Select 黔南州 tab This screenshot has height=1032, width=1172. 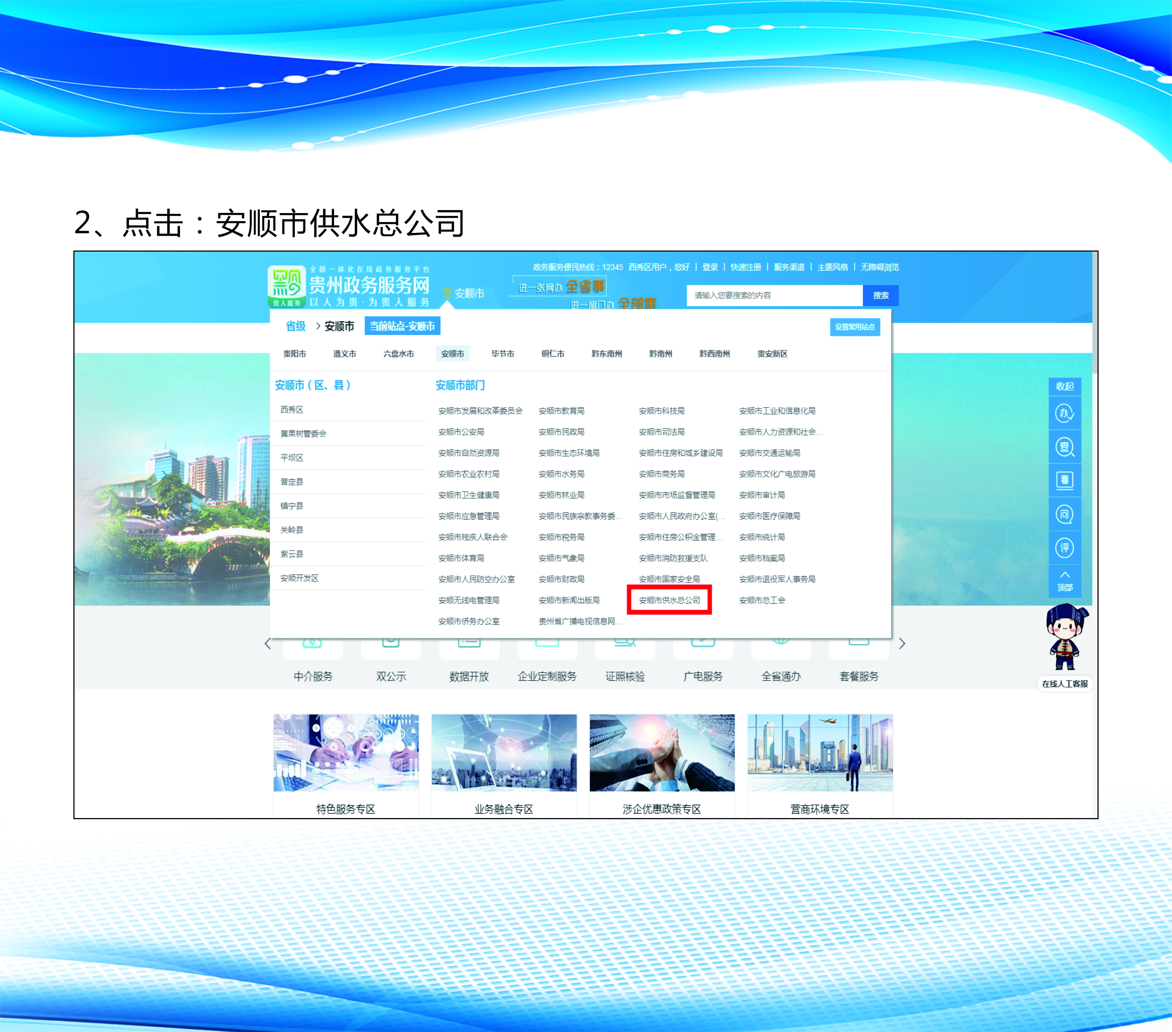click(660, 354)
